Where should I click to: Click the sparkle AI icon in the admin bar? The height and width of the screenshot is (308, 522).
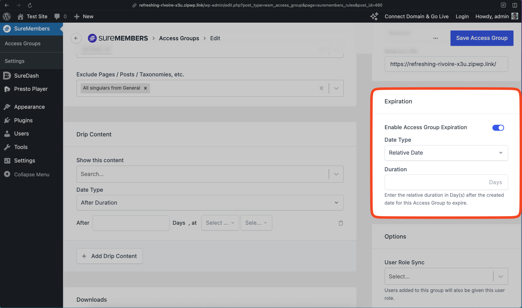pyautogui.click(x=374, y=16)
